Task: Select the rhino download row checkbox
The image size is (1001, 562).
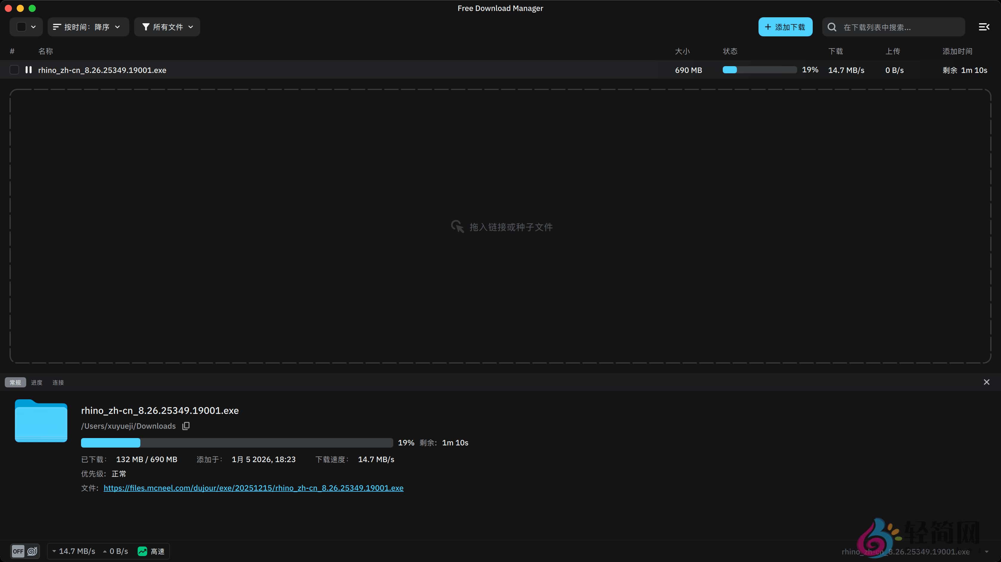Action: click(x=14, y=70)
